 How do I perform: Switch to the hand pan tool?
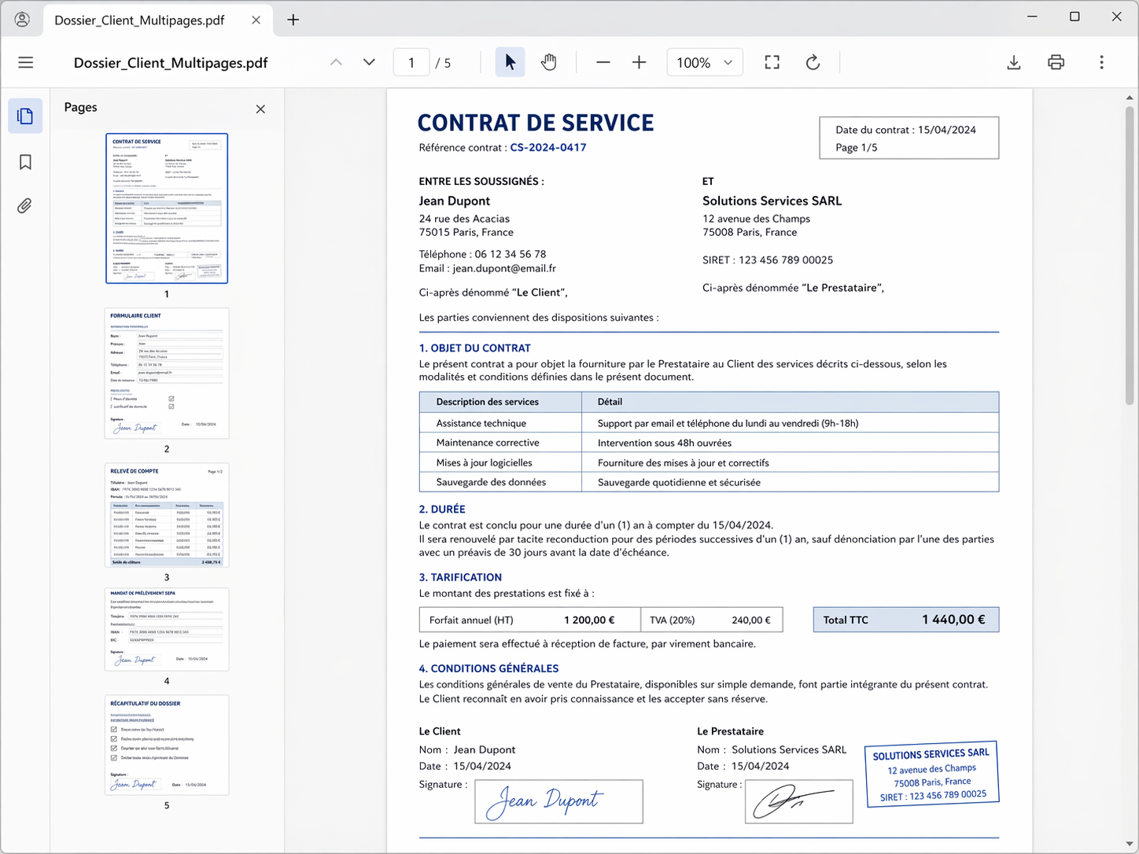(549, 62)
